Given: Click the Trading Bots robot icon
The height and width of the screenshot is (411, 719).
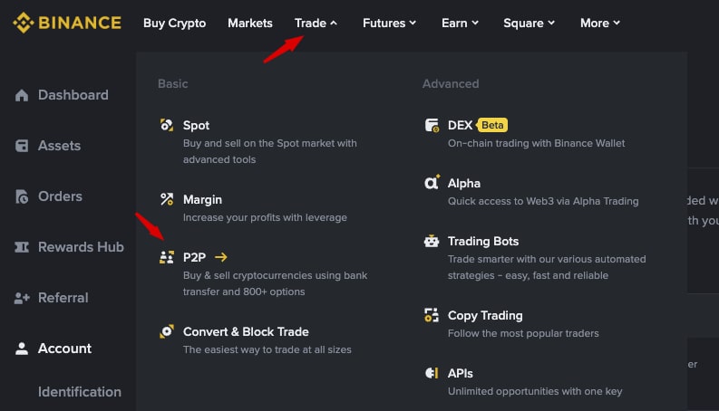Looking at the screenshot, I should pos(432,241).
